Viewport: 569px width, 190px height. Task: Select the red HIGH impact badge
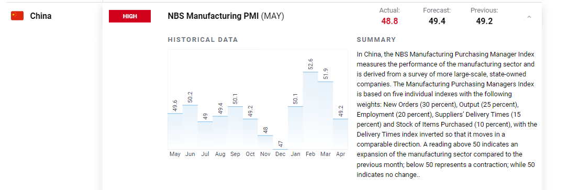tap(129, 16)
